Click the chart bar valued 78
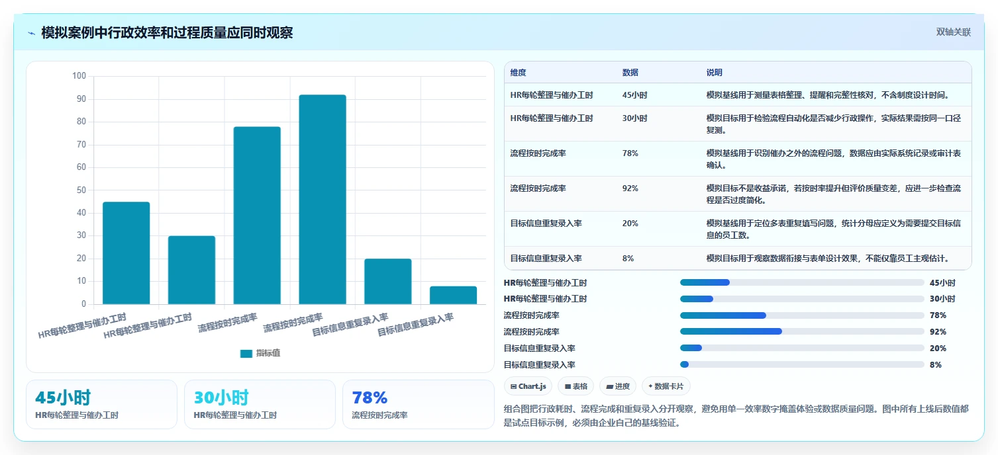 [x=257, y=216]
